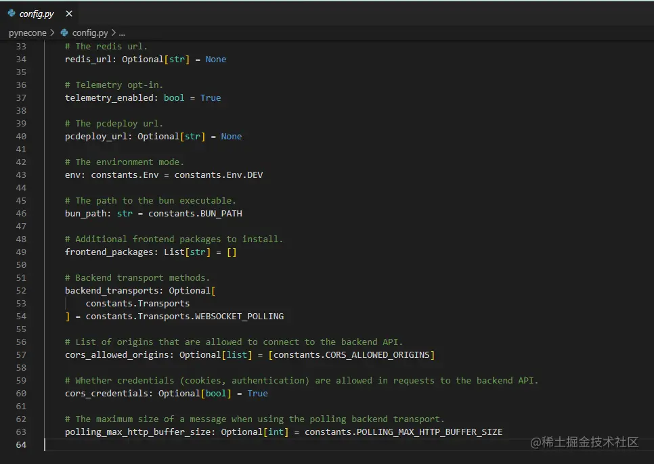Click line number 33 in gutter

(x=21, y=46)
